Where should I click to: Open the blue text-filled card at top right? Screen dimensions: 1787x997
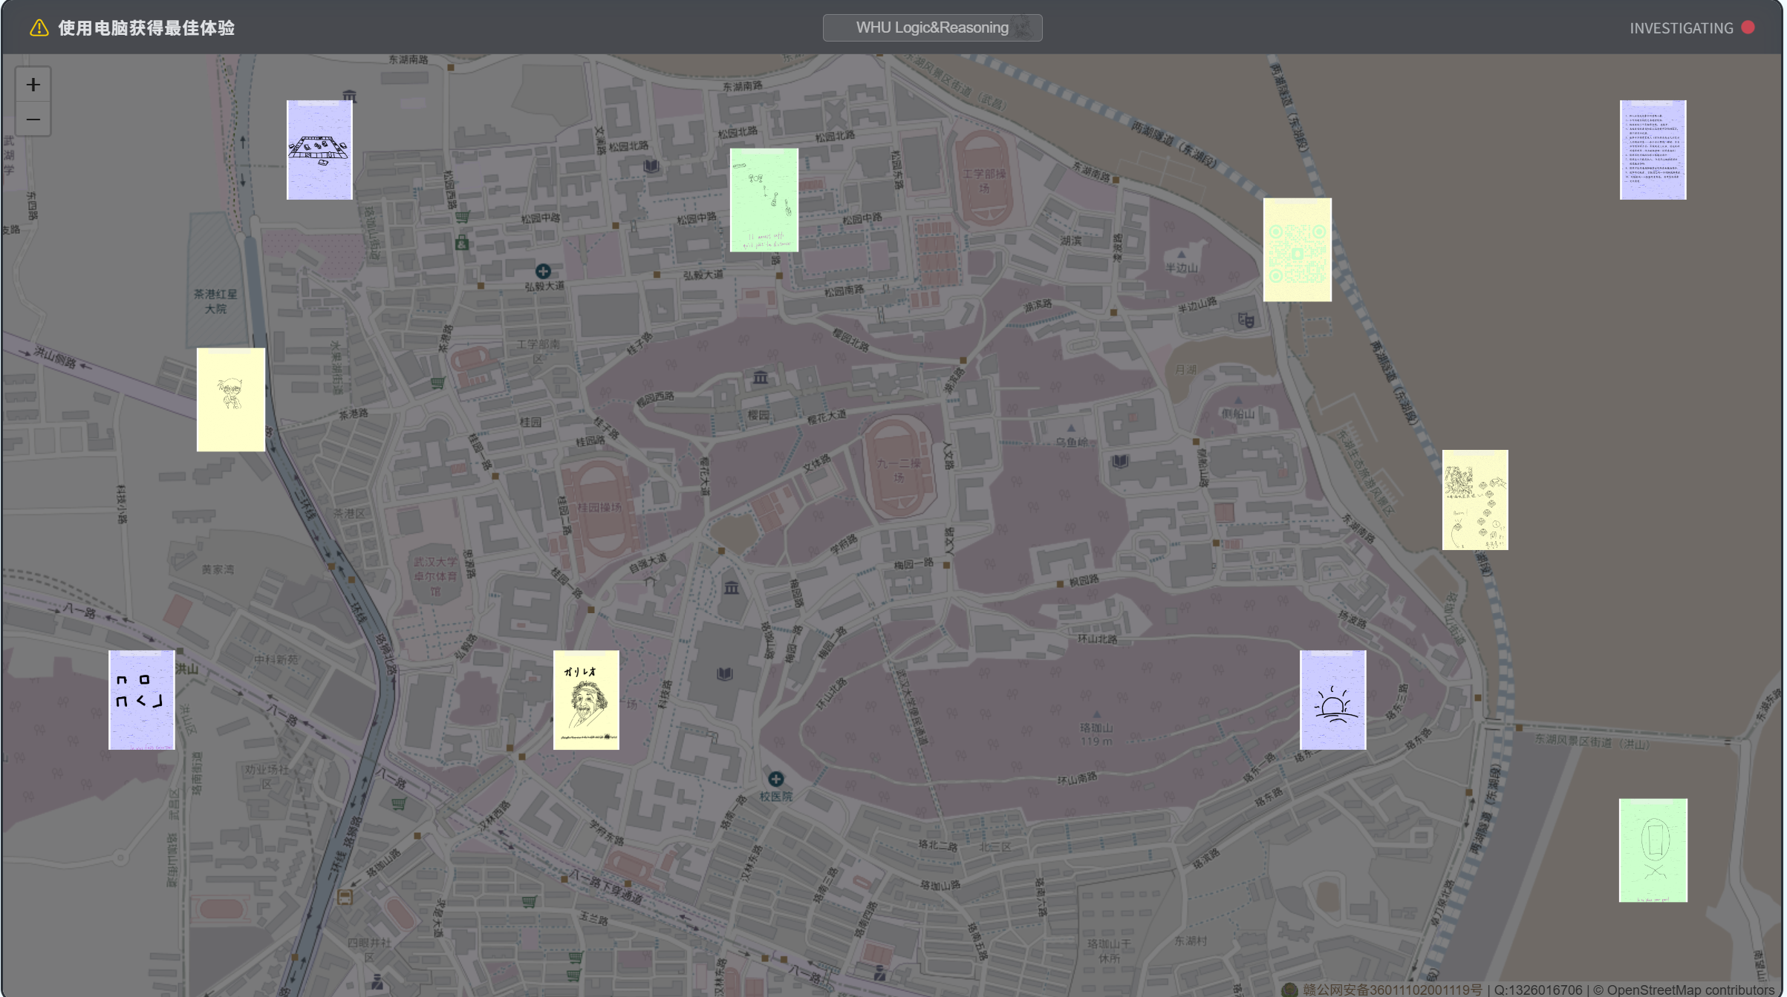[1653, 150]
